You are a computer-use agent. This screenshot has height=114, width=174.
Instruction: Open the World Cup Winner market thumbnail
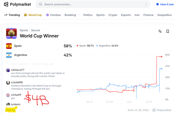click(x=11, y=33)
